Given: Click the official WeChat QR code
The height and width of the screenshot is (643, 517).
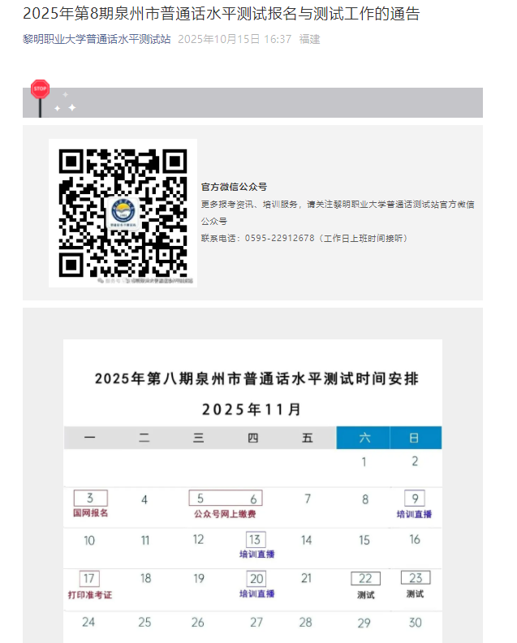Looking at the screenshot, I should tap(123, 213).
